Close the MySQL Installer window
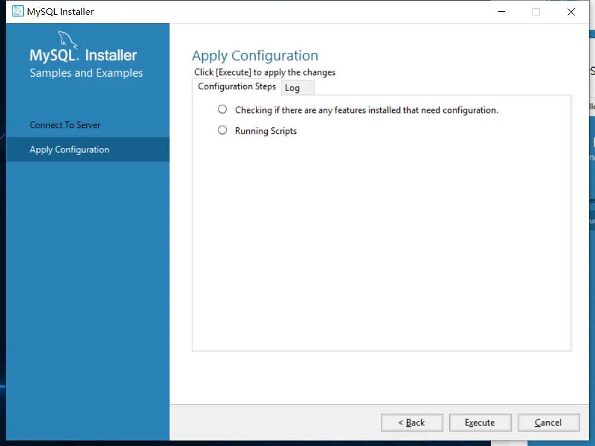595x446 pixels. [x=571, y=12]
